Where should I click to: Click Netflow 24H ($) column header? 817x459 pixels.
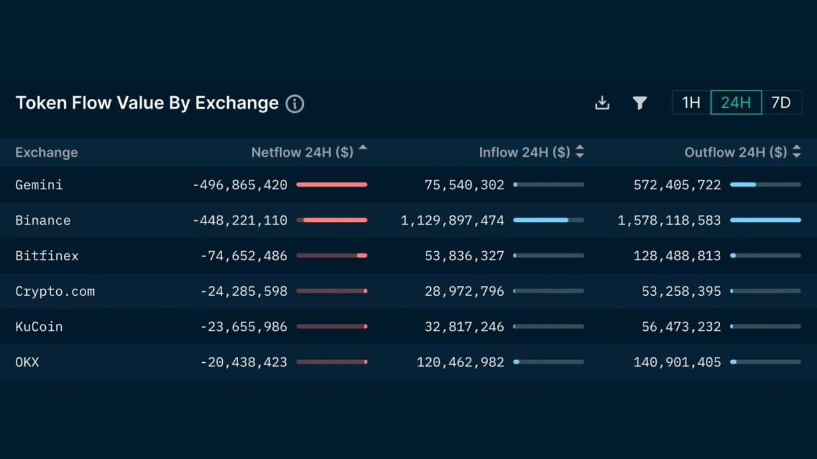302,152
